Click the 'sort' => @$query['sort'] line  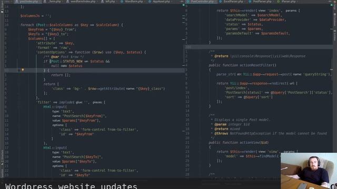249,97
